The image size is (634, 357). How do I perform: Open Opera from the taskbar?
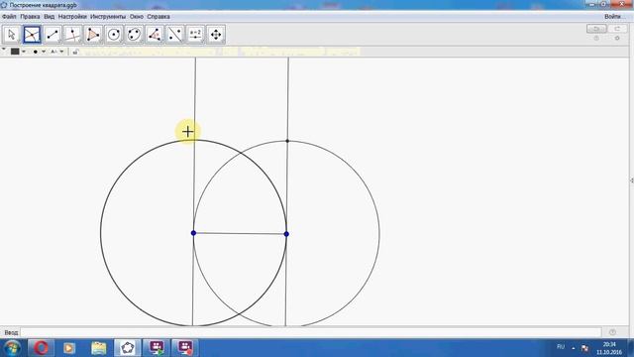point(42,348)
